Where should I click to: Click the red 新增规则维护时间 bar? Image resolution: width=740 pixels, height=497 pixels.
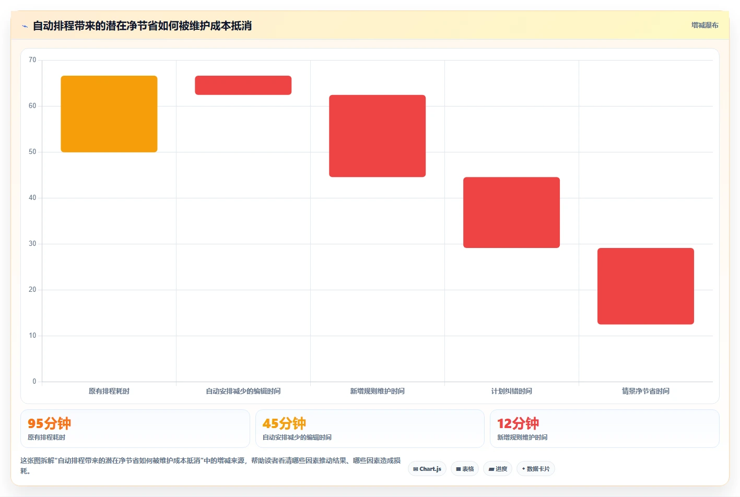pos(378,136)
